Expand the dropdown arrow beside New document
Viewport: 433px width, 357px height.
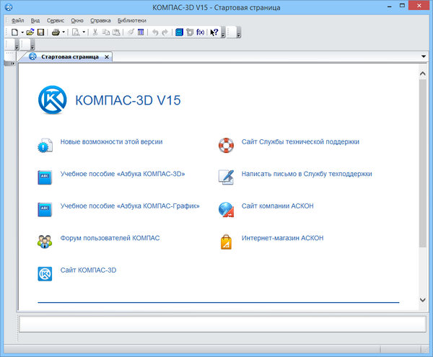(x=22, y=32)
